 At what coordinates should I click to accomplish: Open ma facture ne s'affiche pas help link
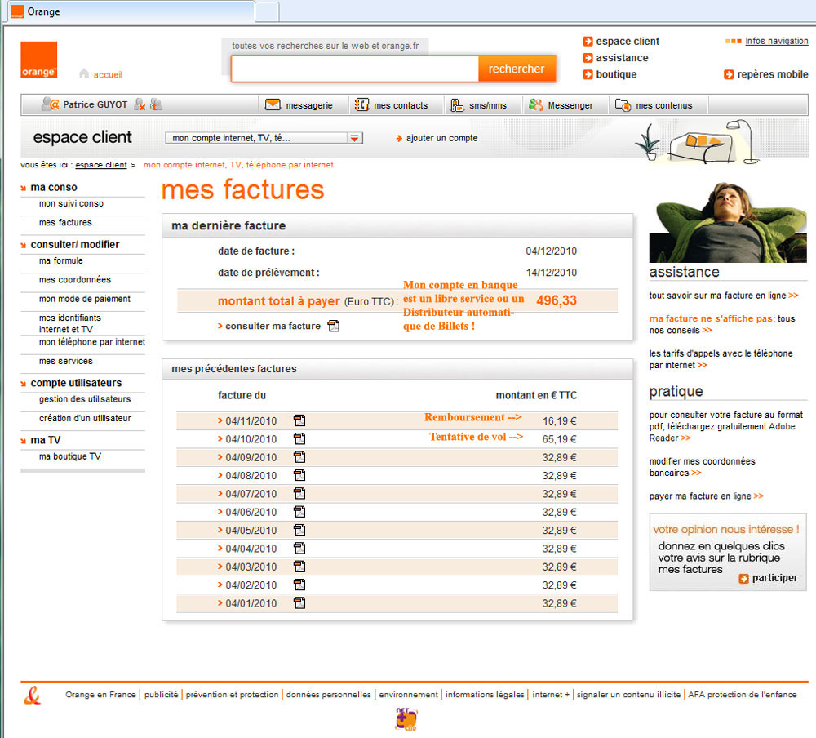point(722,324)
